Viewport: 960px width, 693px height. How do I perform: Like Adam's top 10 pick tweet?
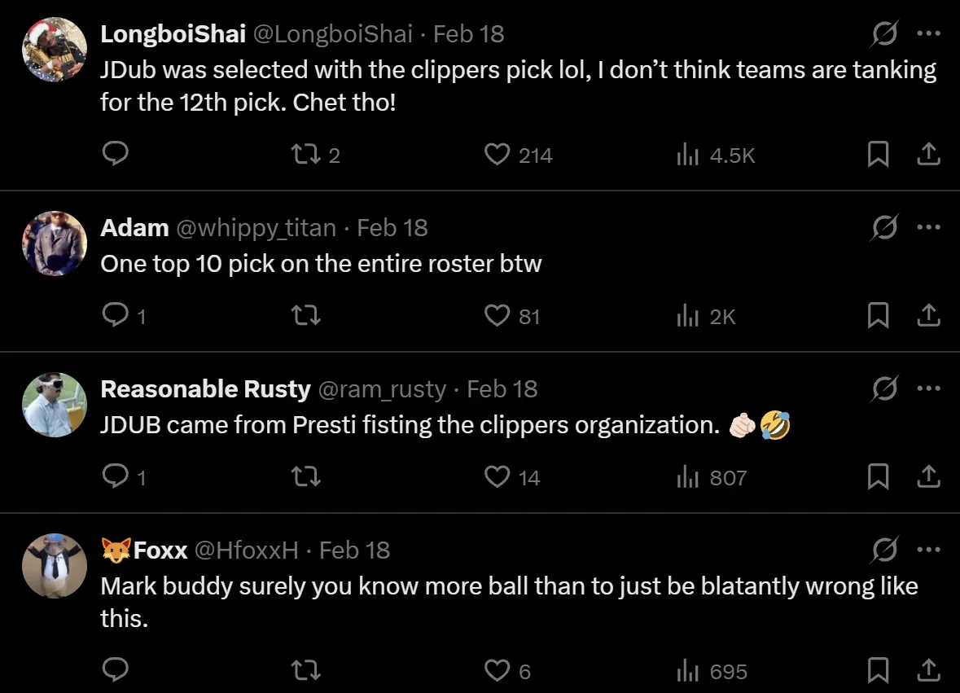[498, 315]
